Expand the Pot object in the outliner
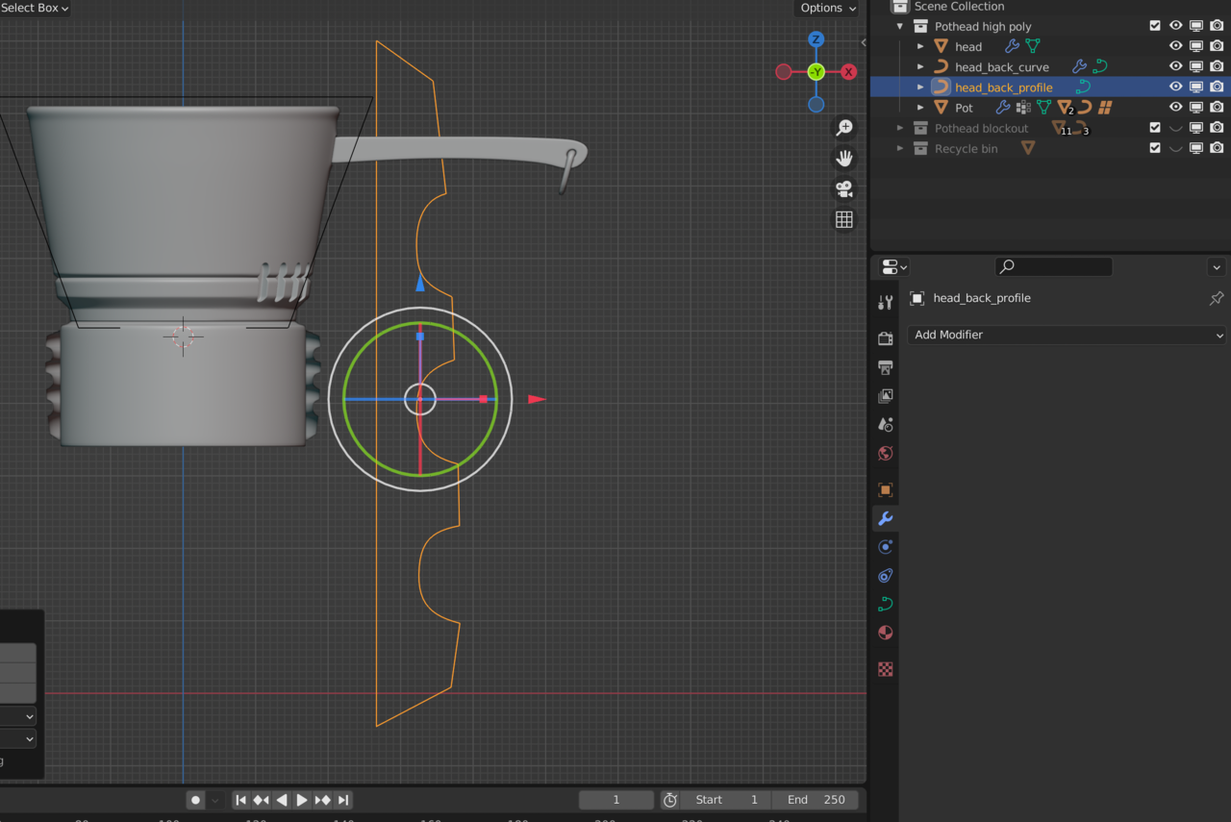 tap(919, 107)
